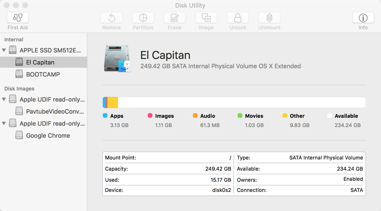Select the BOOTCAMP volume
The width and height of the screenshot is (381, 211).
coord(43,74)
